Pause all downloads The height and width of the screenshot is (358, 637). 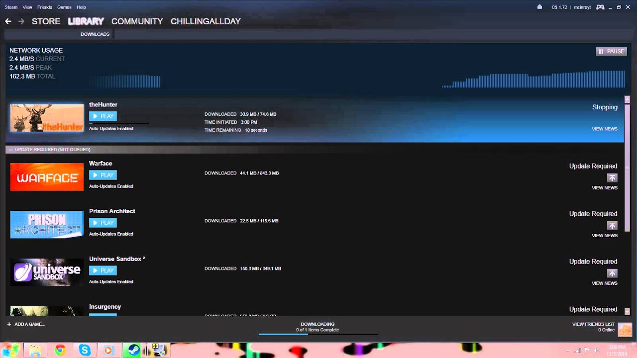coord(611,51)
